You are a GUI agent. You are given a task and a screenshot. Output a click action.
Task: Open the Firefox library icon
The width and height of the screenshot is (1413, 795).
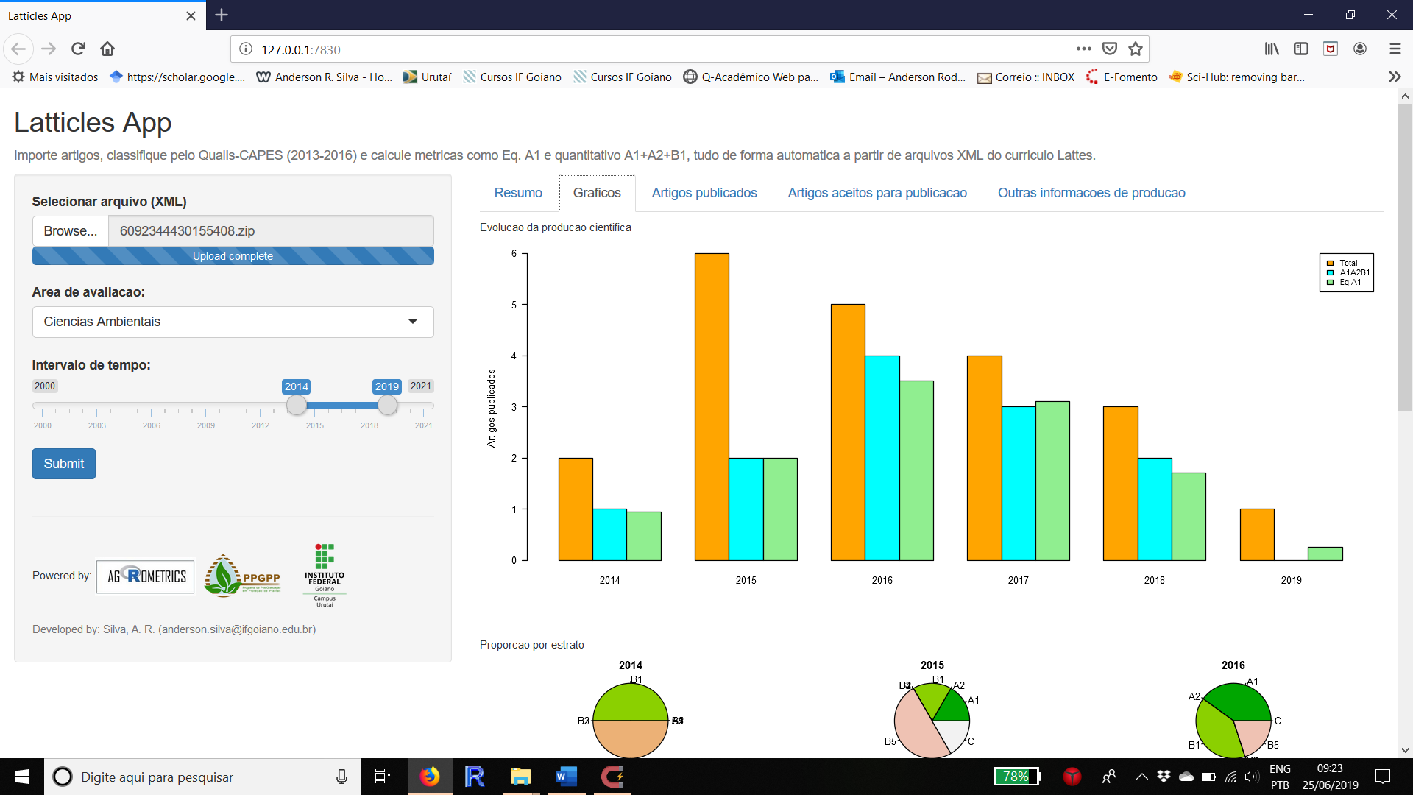pos(1272,49)
